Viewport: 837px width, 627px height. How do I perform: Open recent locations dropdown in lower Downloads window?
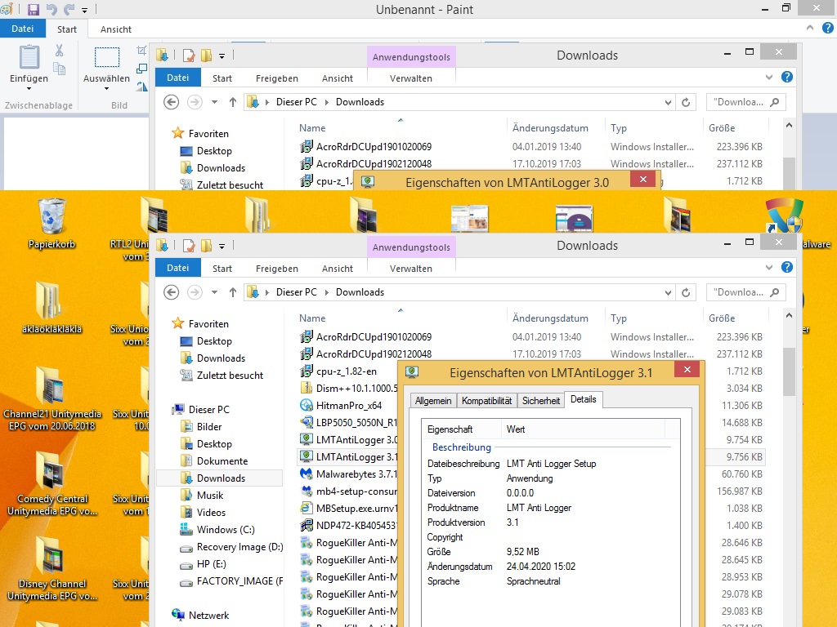(x=214, y=292)
